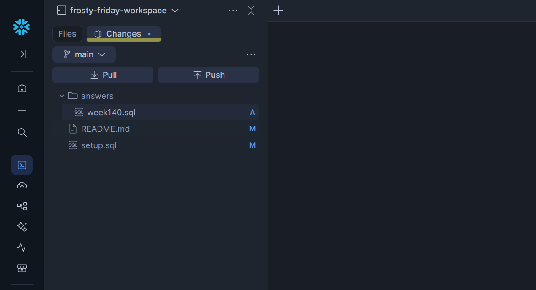Select the highlighted Workspaces terminal icon
Screen dimensions: 536x290
point(22,165)
